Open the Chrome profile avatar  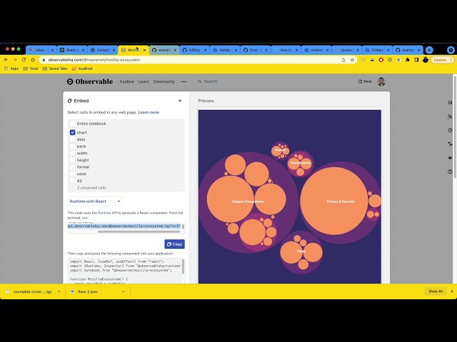tap(426, 60)
